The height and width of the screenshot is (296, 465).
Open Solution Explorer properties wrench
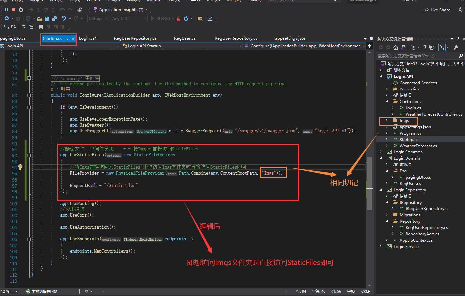456,47
